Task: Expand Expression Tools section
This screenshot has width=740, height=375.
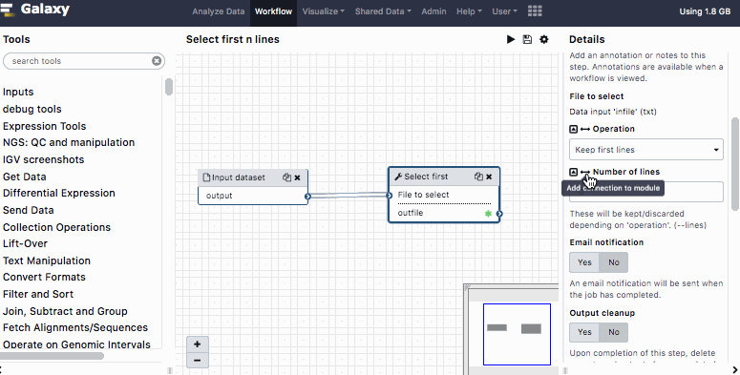Action: pos(44,126)
